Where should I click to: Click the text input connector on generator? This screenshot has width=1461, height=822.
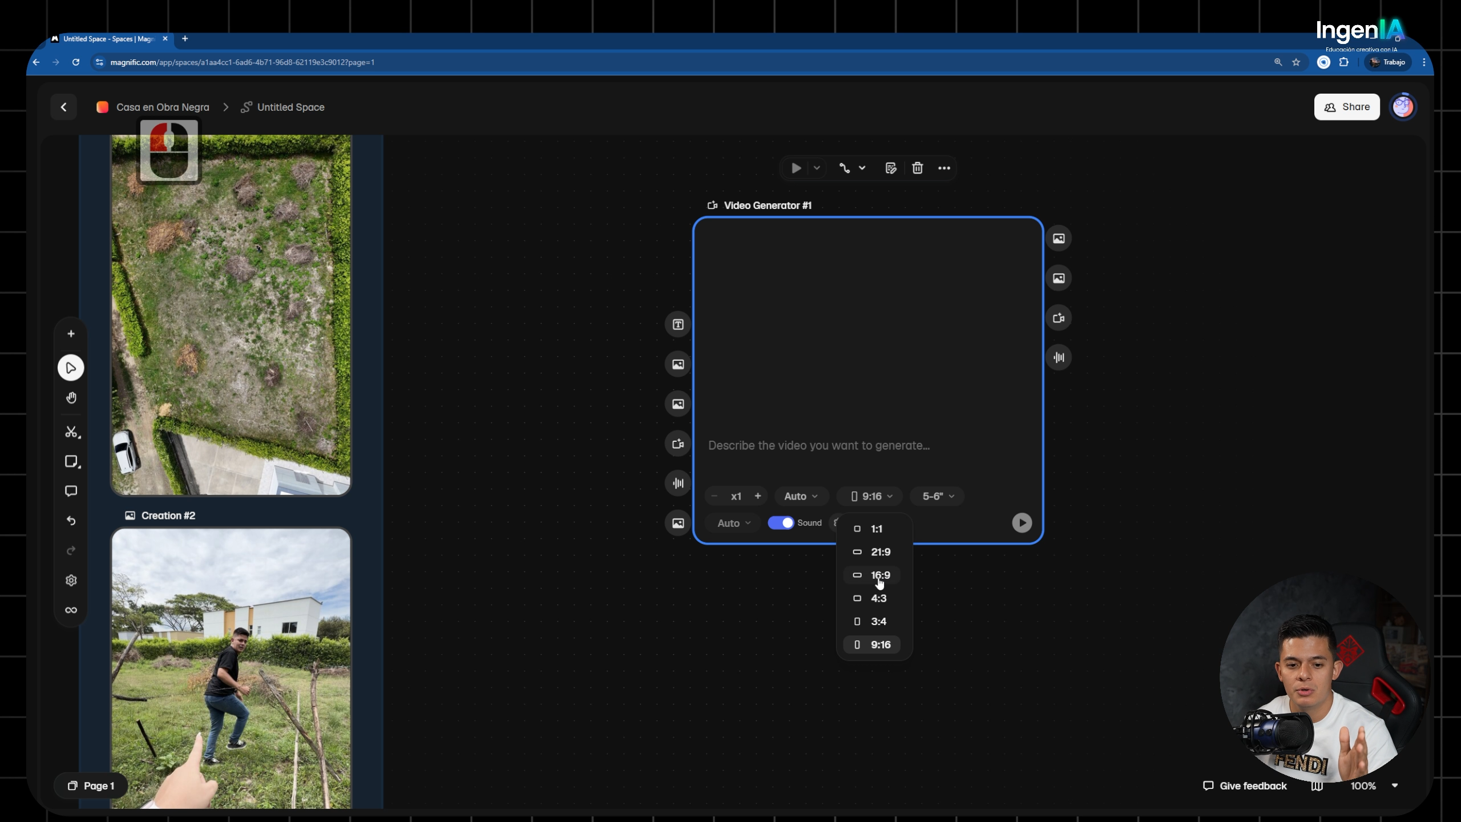(678, 324)
